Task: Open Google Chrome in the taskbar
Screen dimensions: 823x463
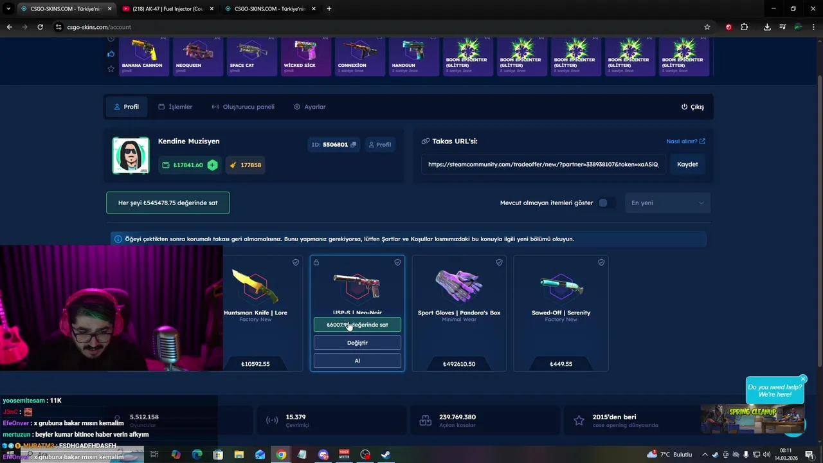Action: click(281, 455)
